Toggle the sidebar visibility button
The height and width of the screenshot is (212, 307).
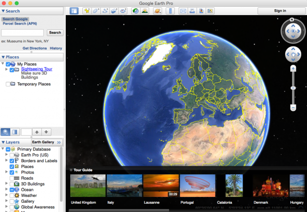point(74,11)
